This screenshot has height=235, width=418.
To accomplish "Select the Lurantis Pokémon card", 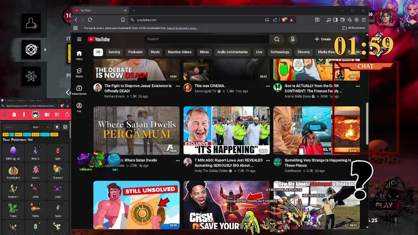I will pos(35,171).
